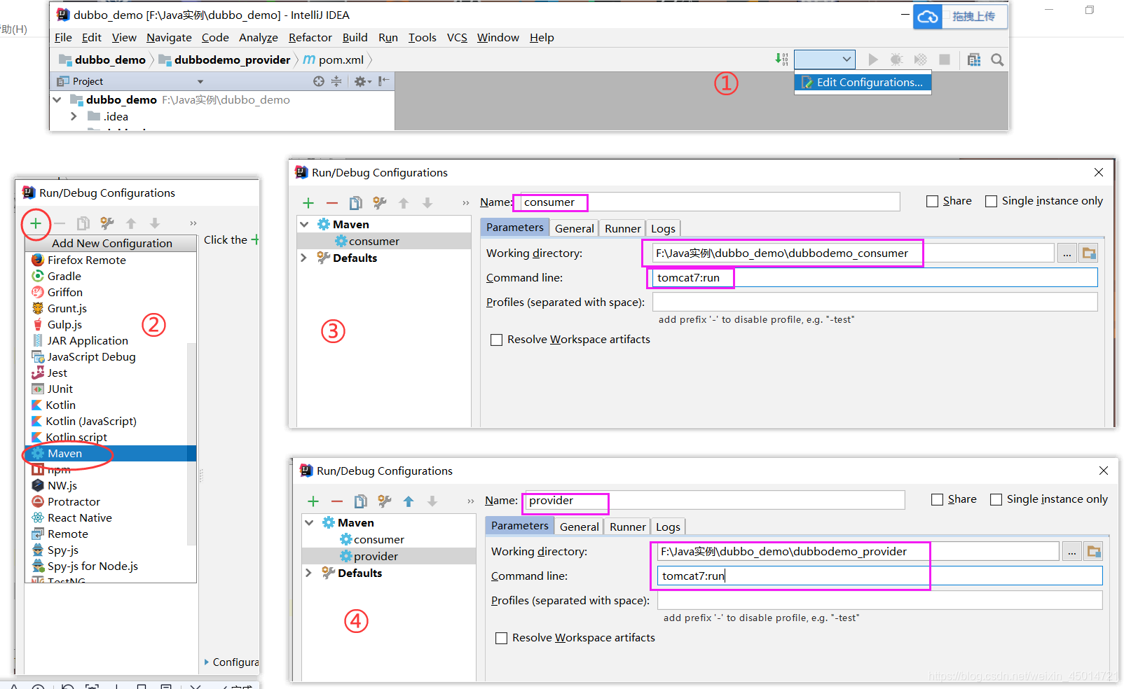
Task: Click the Command line field in provider dialog
Action: (879, 576)
